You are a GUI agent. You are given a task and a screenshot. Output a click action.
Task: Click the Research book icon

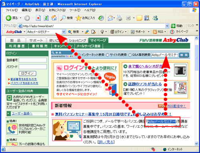pos(147,18)
